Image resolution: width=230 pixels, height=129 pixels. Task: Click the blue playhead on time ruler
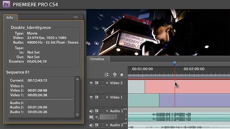click(x=175, y=63)
